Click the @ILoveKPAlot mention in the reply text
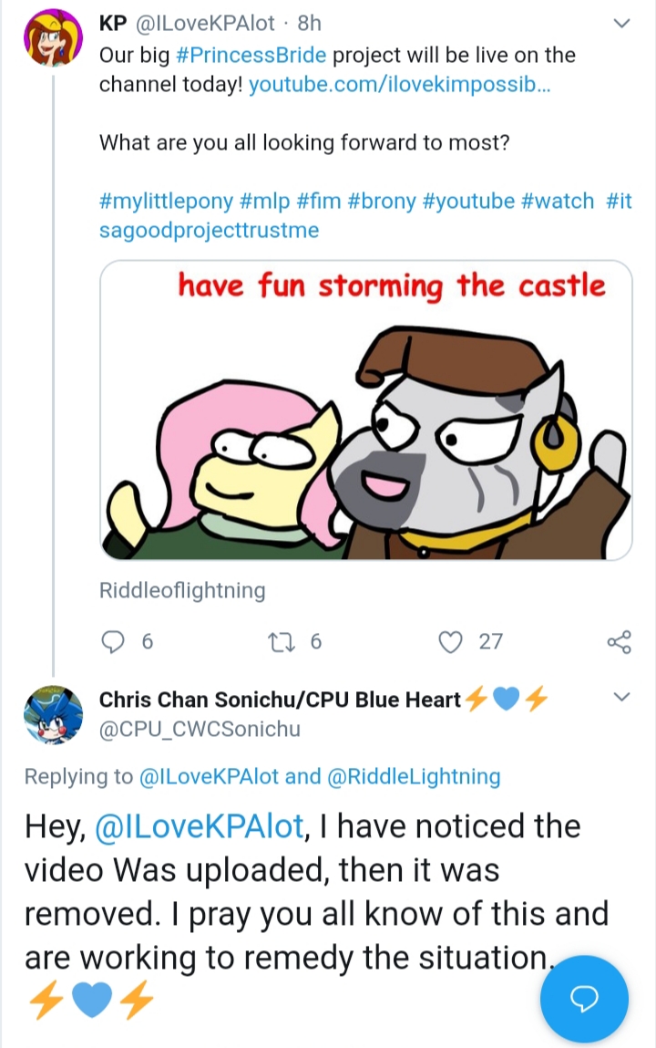The image size is (656, 1048). (x=200, y=826)
